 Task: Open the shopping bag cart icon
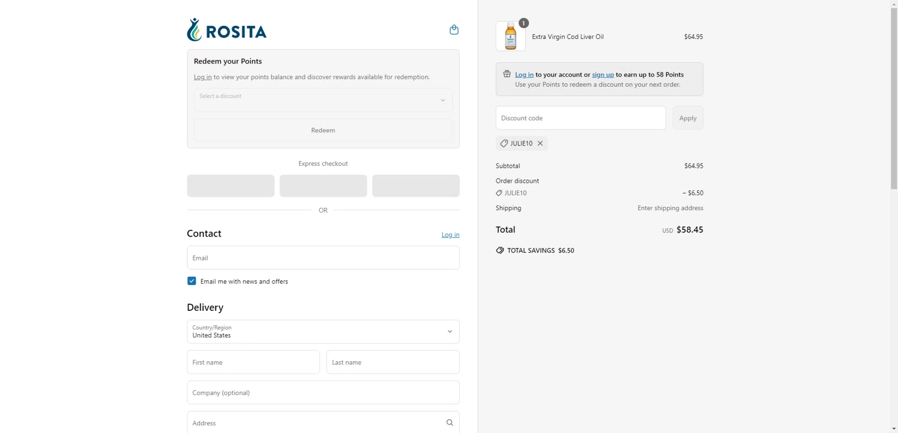(454, 29)
